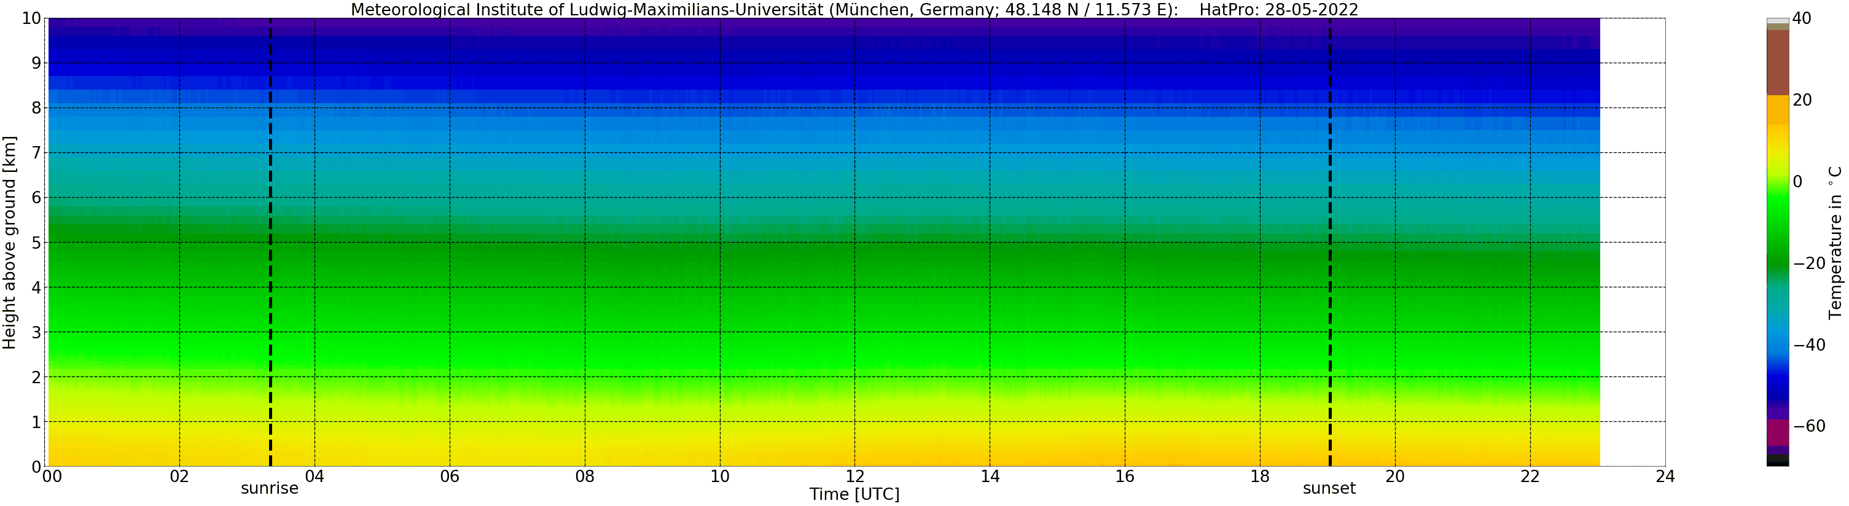Click the time axis tick label '16'
Screen dimensions: 1849x506
point(1125,476)
